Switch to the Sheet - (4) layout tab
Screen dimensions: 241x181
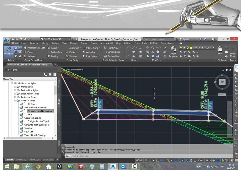pos(21,160)
